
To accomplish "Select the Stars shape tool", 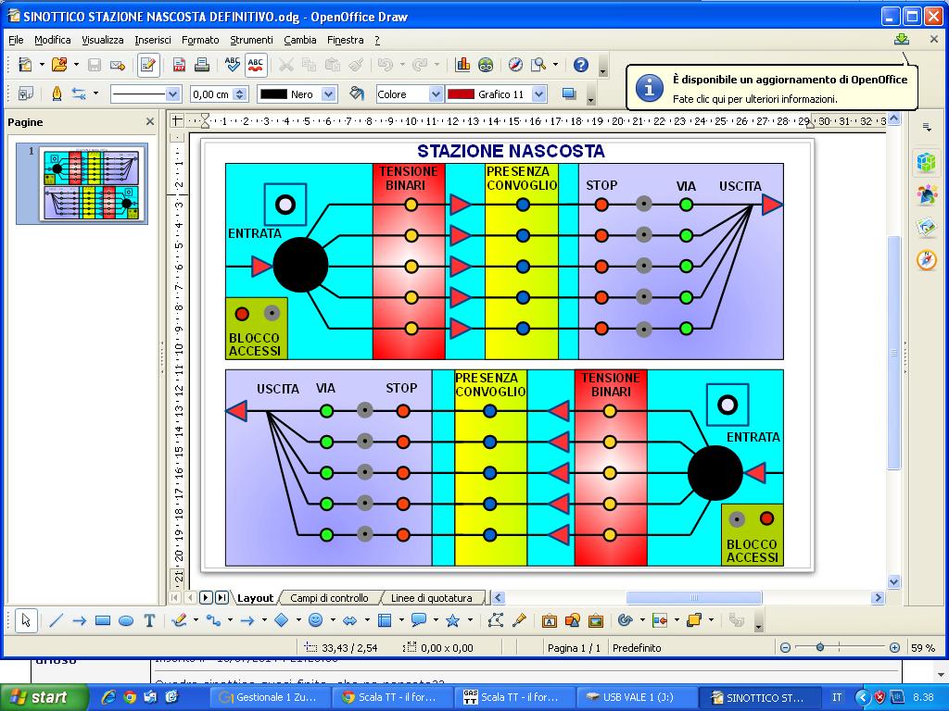I will pyautogui.click(x=452, y=620).
